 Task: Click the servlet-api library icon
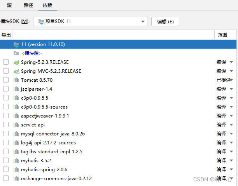tap(16, 125)
